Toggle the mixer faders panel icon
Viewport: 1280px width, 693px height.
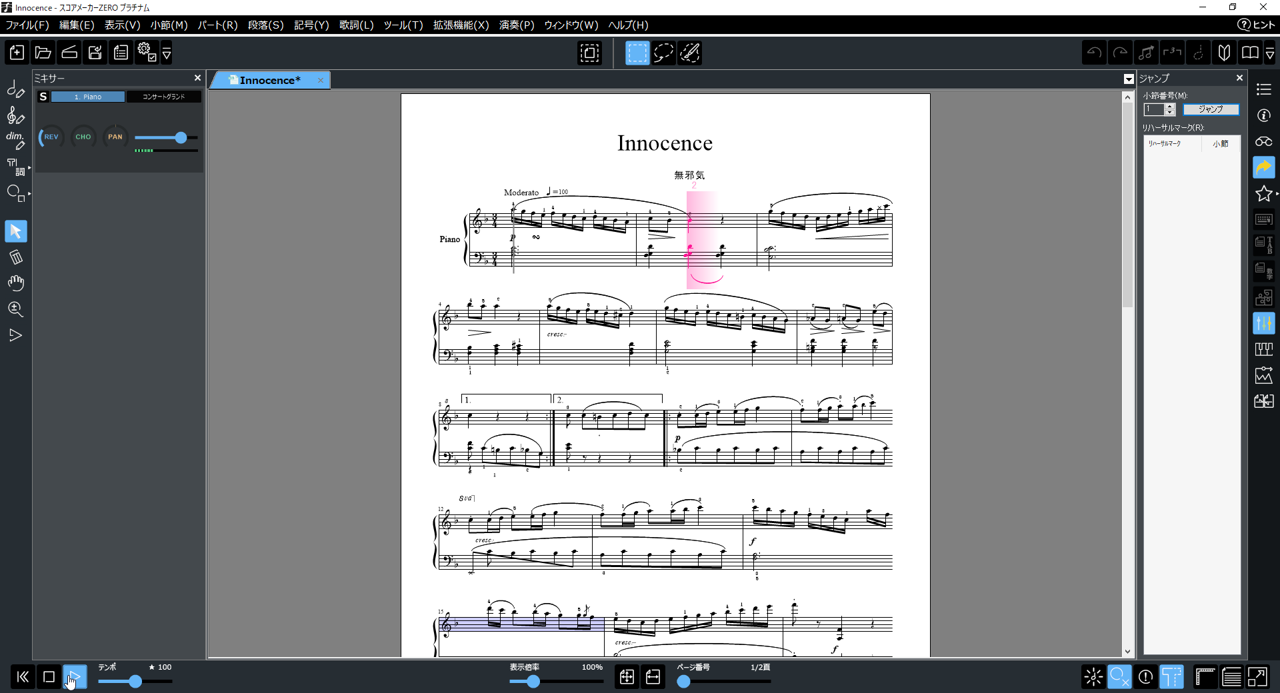click(1264, 323)
